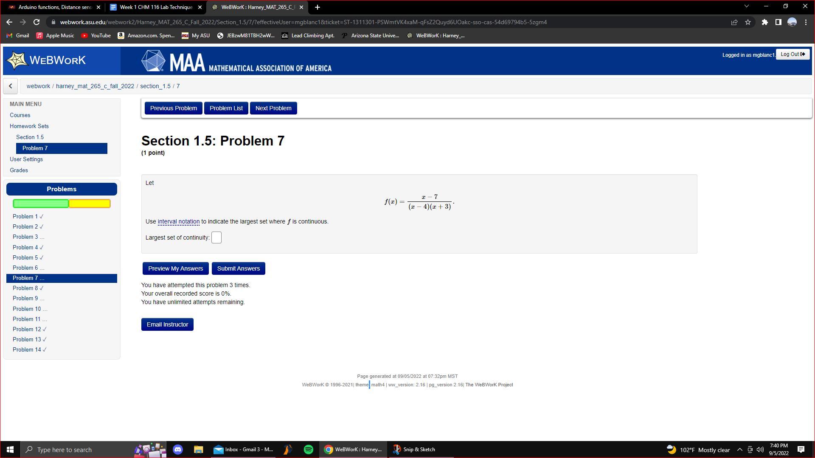Click the largest set of continuity field
Viewport: 815px width, 458px height.
pyautogui.click(x=216, y=237)
